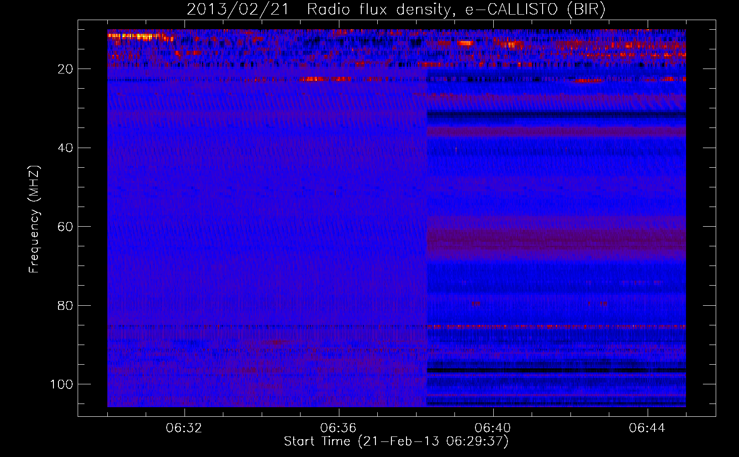Viewport: 739px width, 457px height.
Task: Click the 20 frequency tick label
Action: click(x=65, y=69)
